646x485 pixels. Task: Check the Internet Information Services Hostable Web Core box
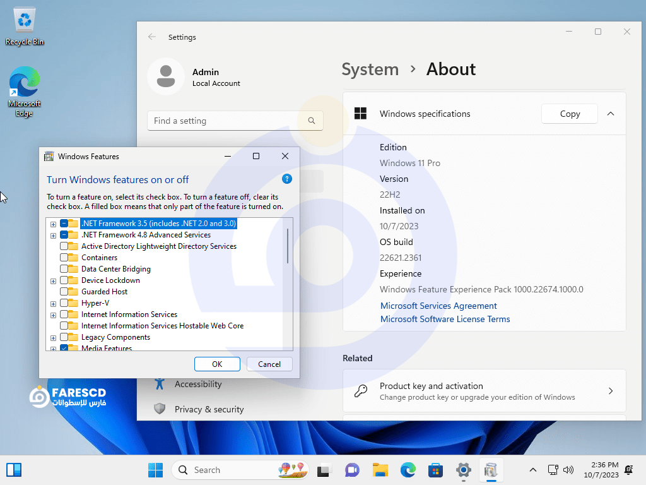[64, 326]
